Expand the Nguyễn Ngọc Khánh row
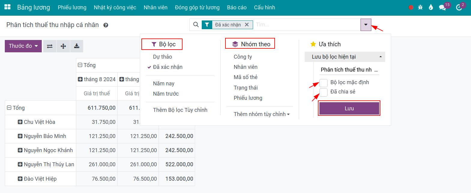The width and height of the screenshot is (471, 193). (20, 150)
